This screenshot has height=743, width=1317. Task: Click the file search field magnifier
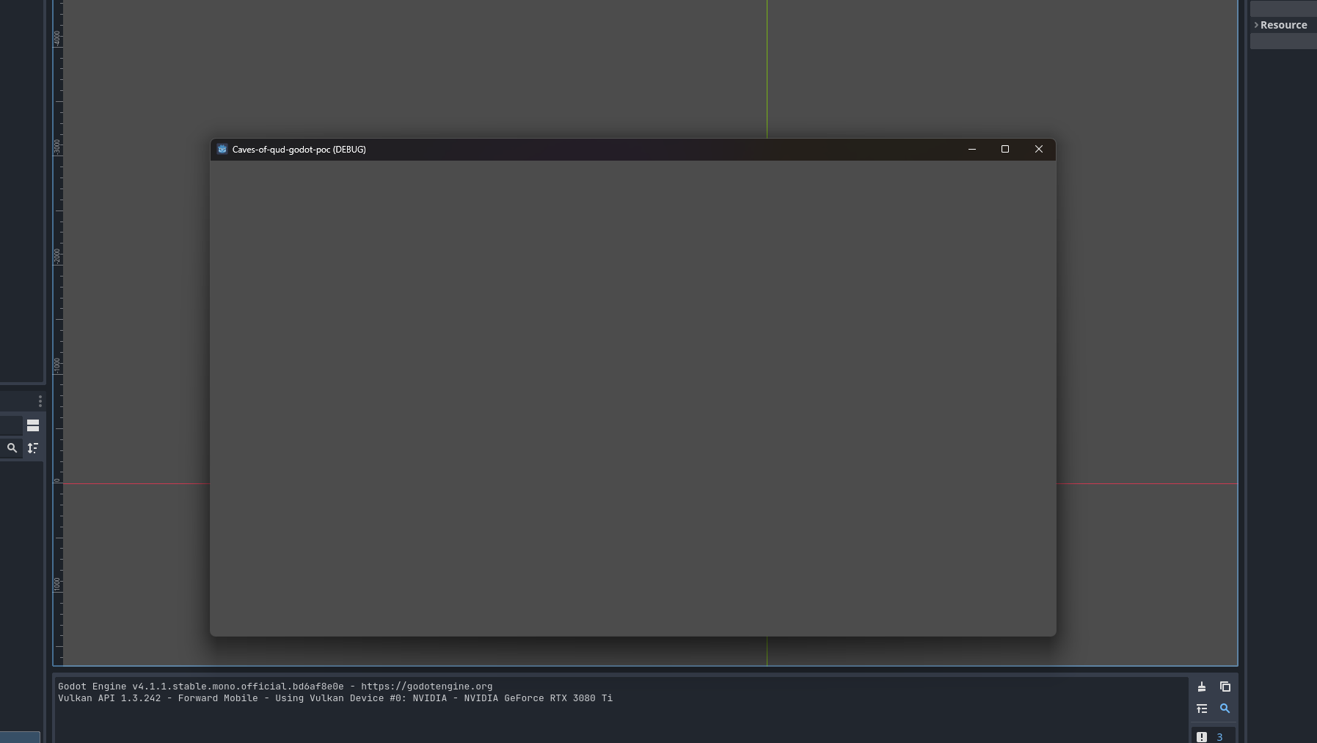12,447
